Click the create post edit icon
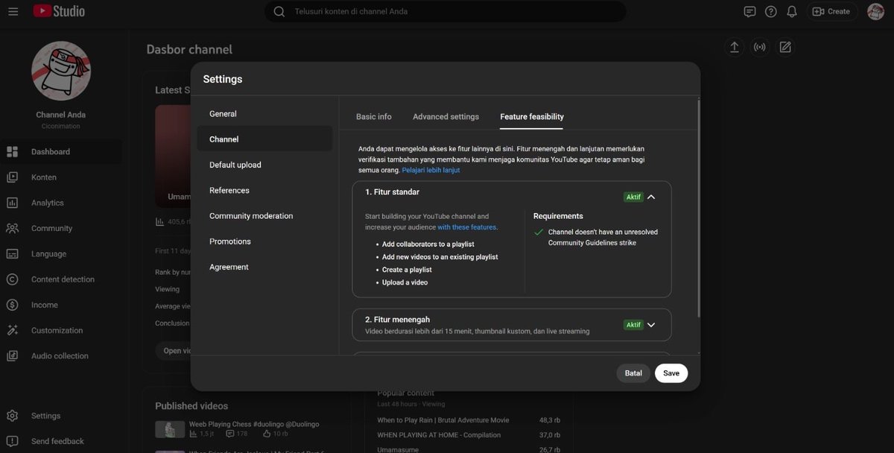 784,47
